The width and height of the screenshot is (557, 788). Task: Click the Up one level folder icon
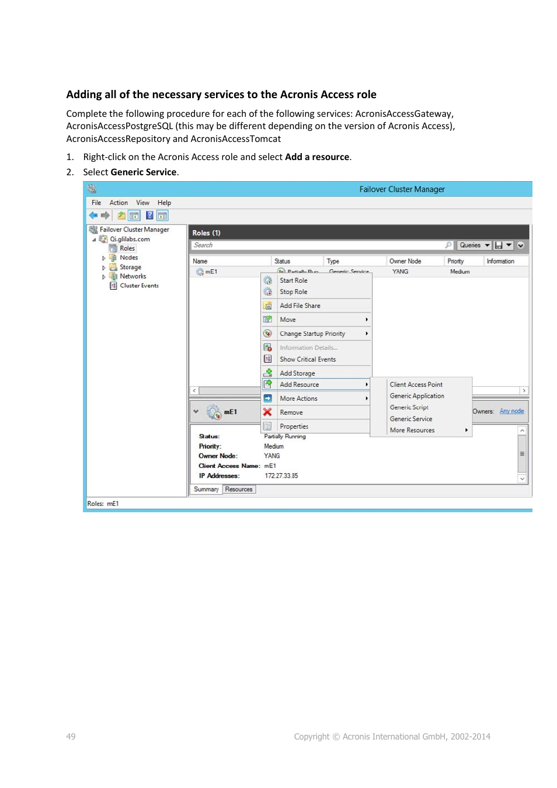tap(121, 216)
